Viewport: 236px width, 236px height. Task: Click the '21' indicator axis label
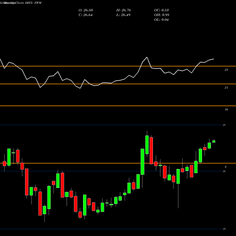(x=226, y=88)
